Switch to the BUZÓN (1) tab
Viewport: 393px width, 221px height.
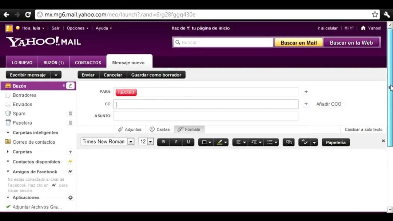(53, 62)
